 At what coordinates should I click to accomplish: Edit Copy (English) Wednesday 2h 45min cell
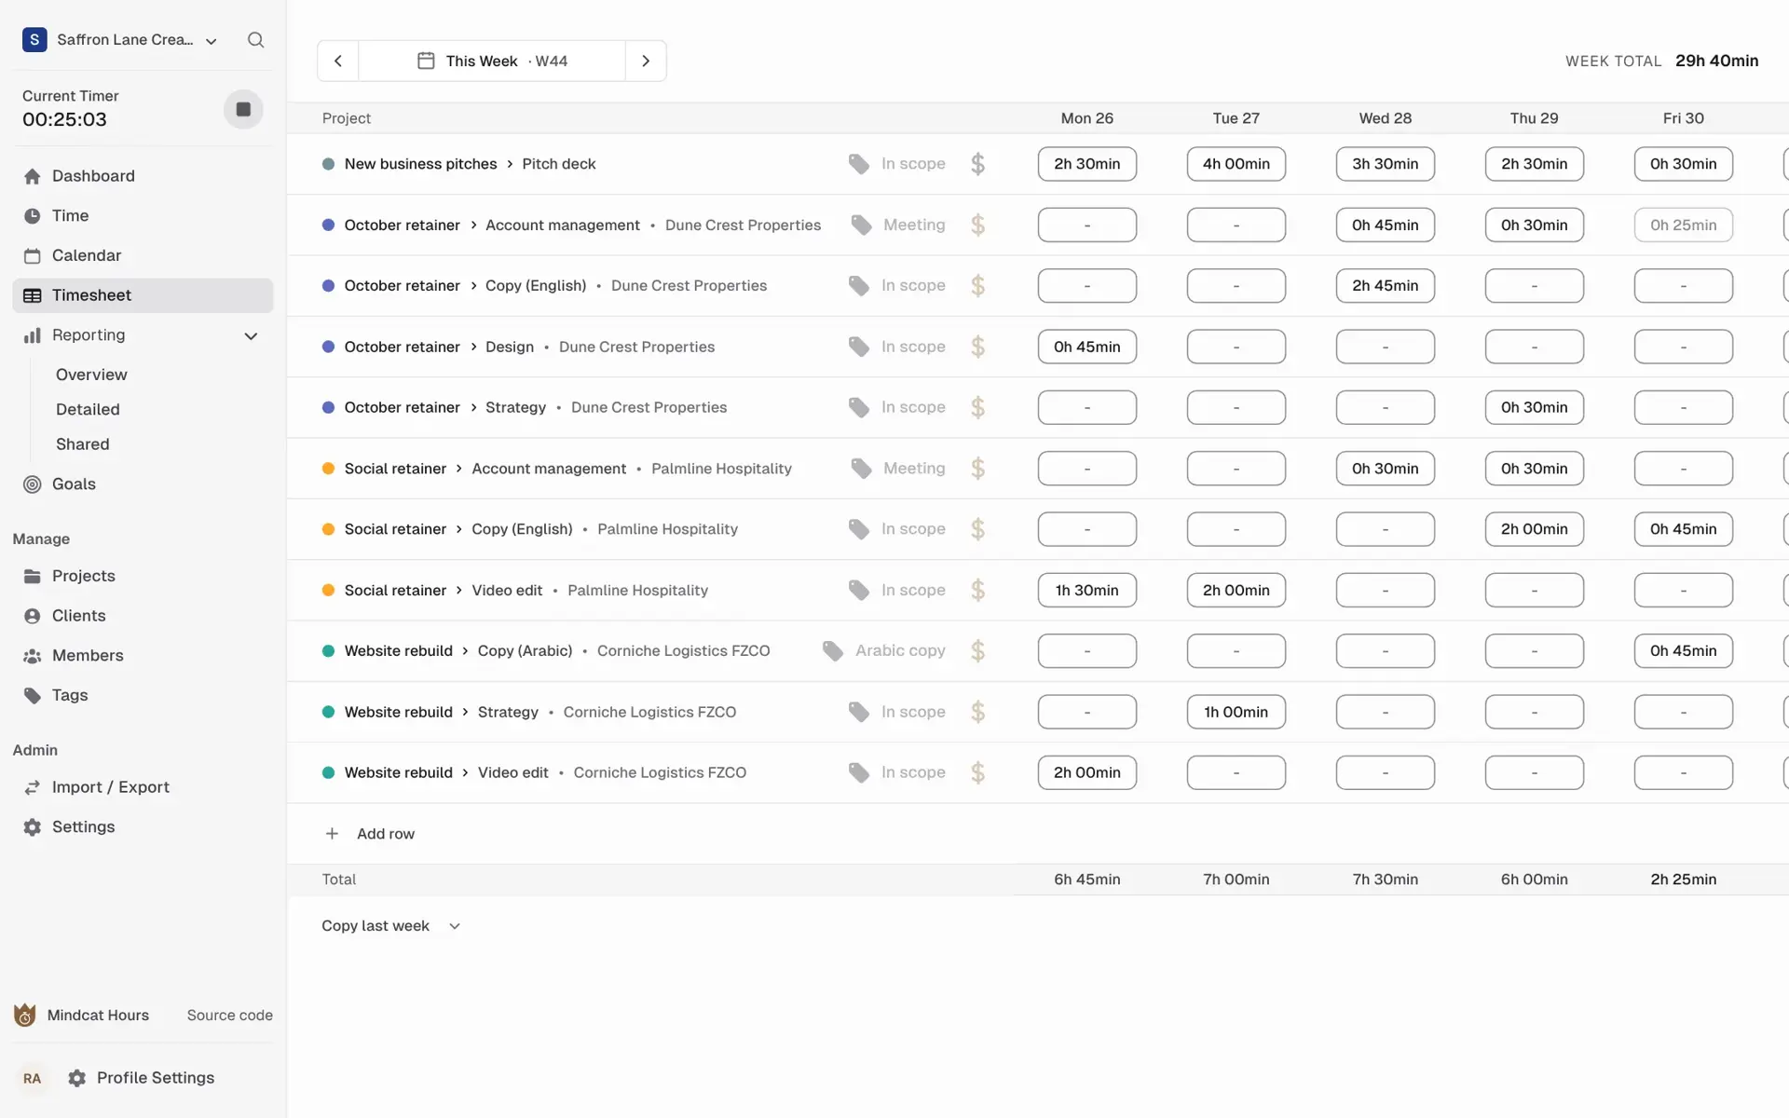[x=1386, y=286]
